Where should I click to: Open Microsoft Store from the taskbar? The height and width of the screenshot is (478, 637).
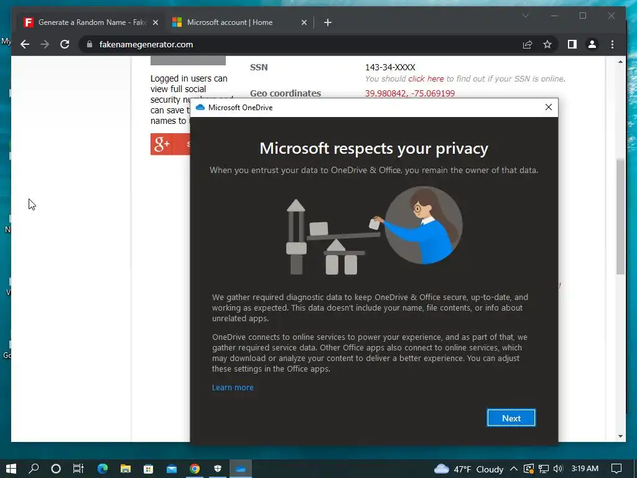[x=148, y=469]
